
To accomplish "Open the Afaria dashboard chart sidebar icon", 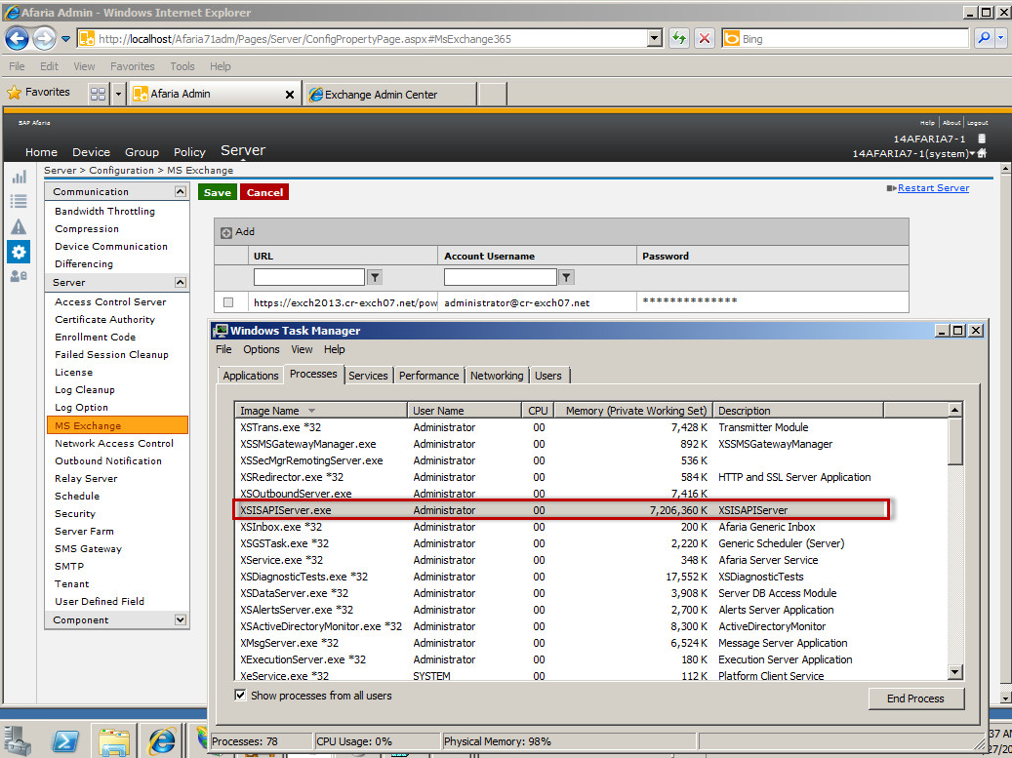I will tap(19, 177).
